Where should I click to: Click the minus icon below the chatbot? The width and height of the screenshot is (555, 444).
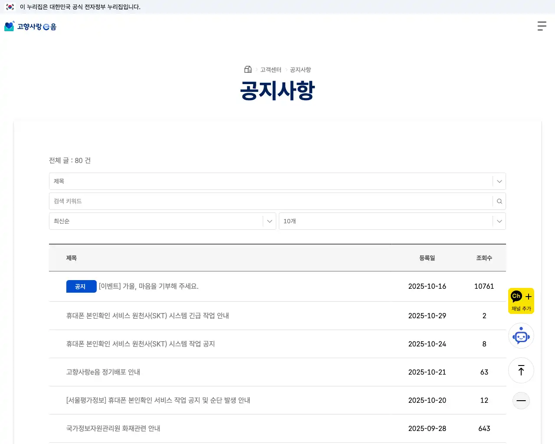[x=521, y=401]
